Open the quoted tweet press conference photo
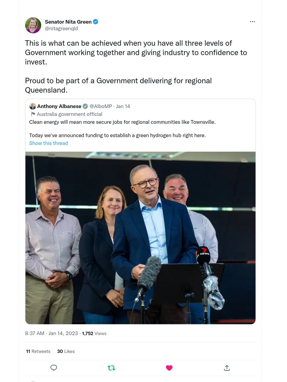Viewport: 287px width, 382px height. click(140, 238)
